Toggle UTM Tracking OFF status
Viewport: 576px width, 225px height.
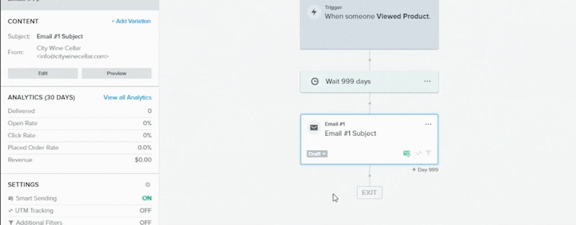146,211
